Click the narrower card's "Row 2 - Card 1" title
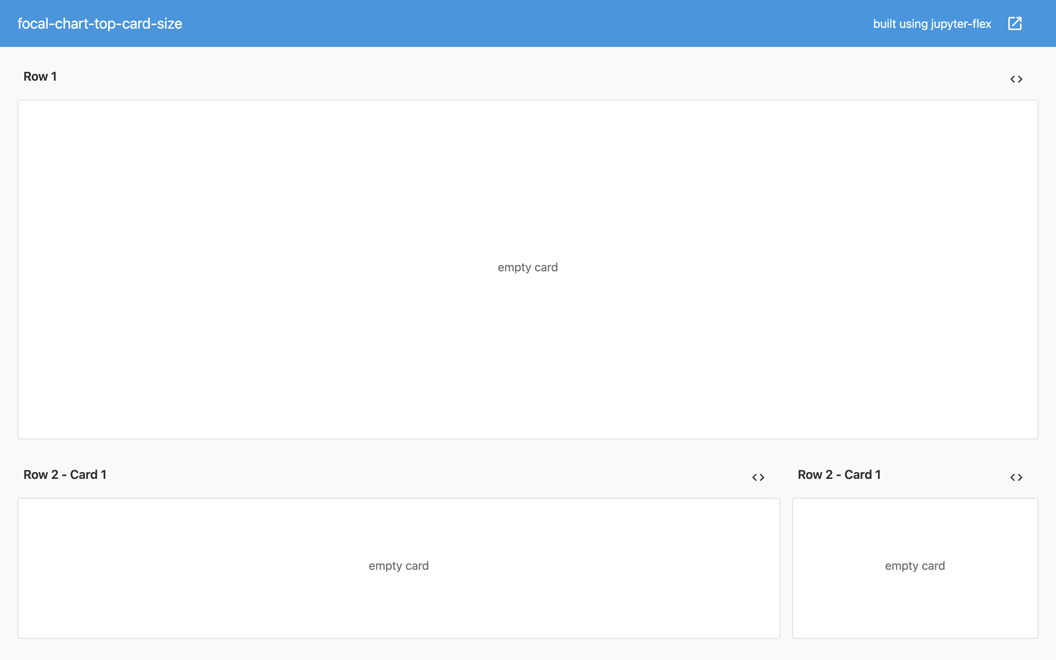Screen dimensions: 1056x660 (839, 475)
